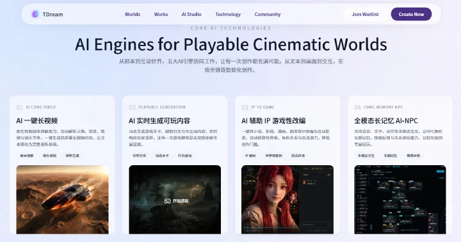Select the IP 解析 tag chip
Viewport: 461px width, 242px height.
(x=250, y=156)
